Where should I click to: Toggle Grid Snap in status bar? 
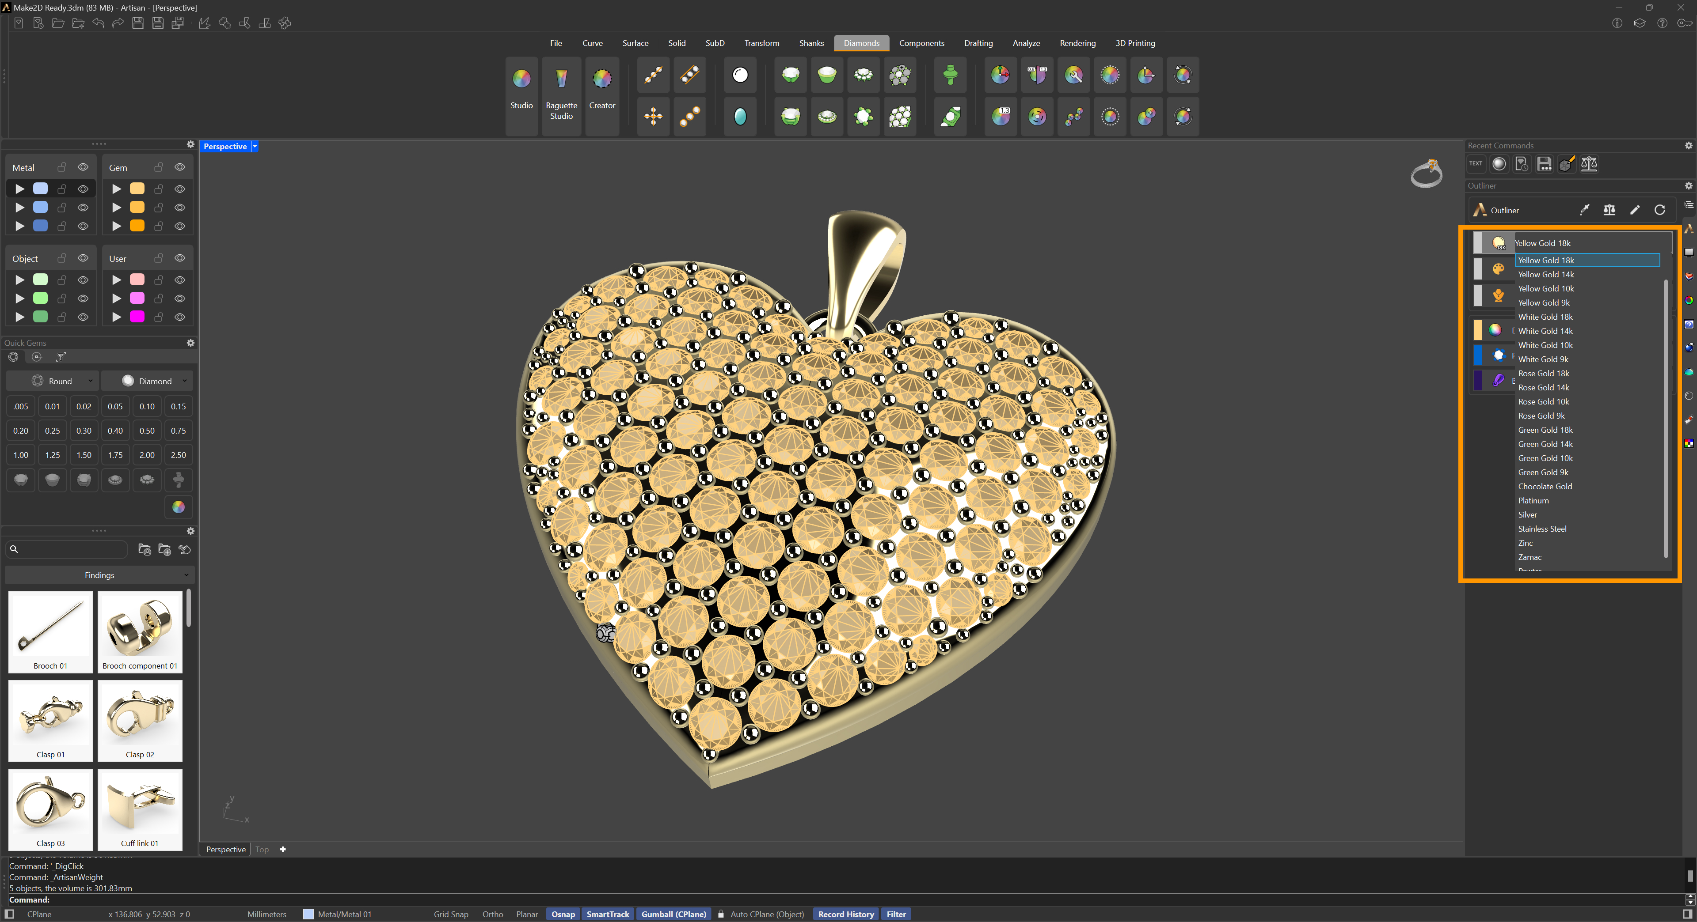pos(451,914)
